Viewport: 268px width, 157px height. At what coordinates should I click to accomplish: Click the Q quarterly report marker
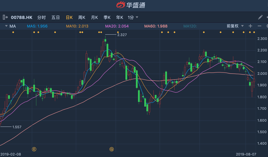click(111, 149)
